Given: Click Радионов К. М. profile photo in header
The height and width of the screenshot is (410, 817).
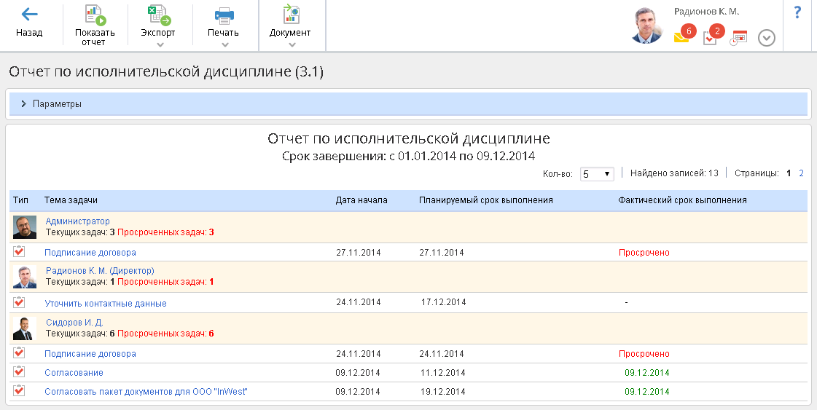Looking at the screenshot, I should click(646, 26).
